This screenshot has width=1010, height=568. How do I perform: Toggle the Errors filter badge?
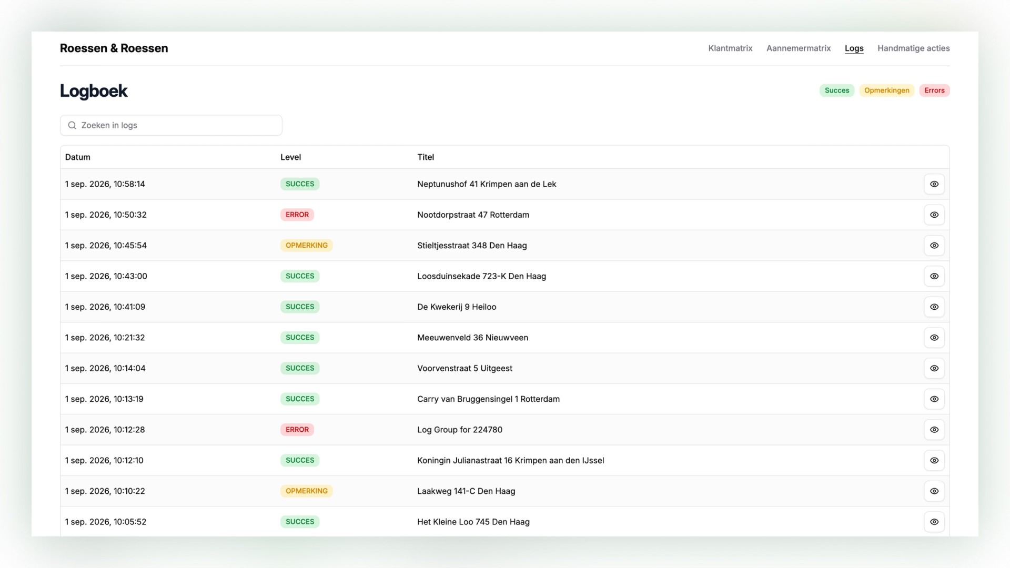click(x=934, y=90)
